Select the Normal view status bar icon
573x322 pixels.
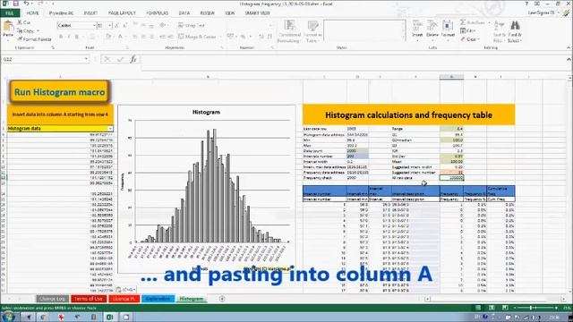(x=478, y=308)
